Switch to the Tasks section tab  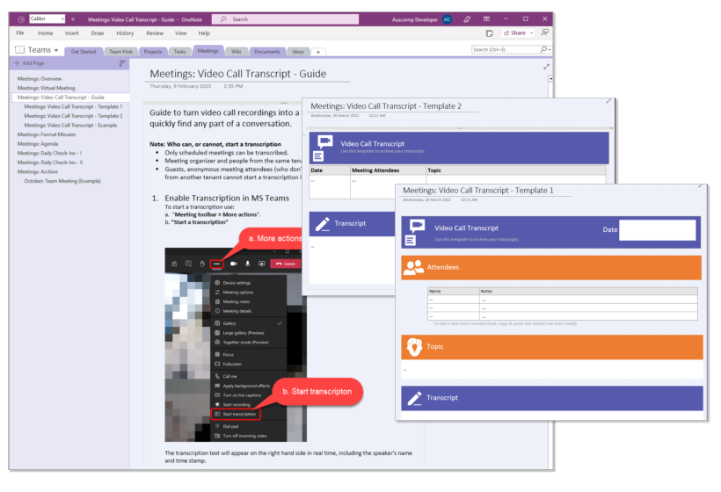[x=179, y=52]
